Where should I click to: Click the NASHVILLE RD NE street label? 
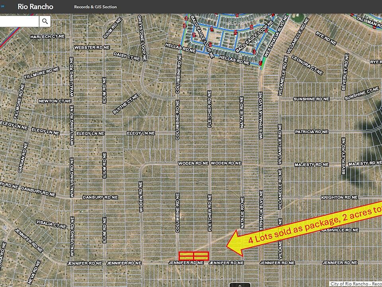tap(340, 230)
